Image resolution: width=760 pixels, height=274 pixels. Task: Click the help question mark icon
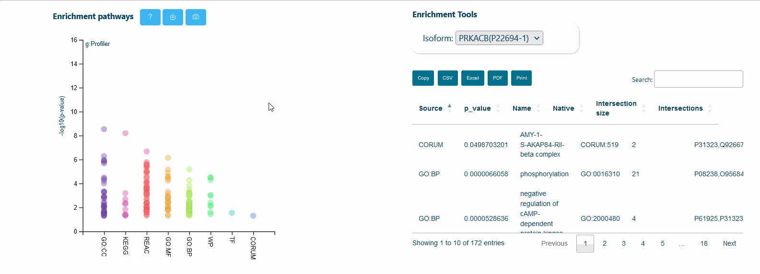coord(150,17)
